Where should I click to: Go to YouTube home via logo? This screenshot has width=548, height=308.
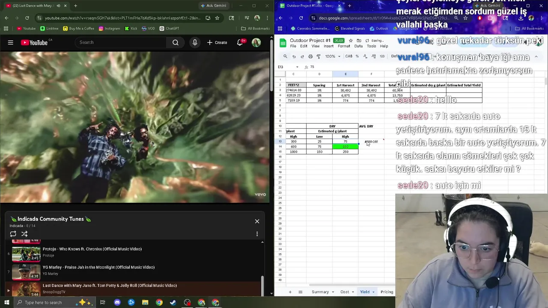click(34, 42)
